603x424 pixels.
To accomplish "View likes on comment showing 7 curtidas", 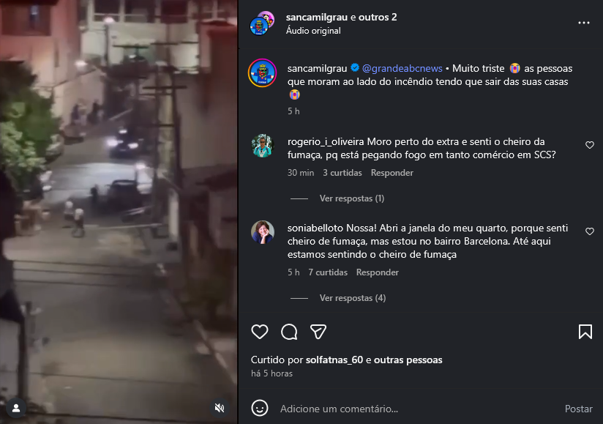I will (x=328, y=272).
